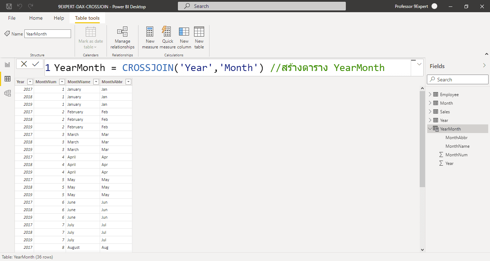
Task: Open Manage relationships
Action: coord(122,38)
